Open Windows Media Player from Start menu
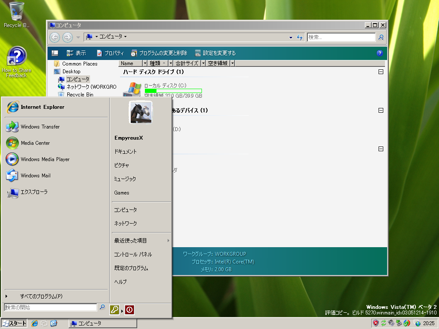 (x=45, y=159)
